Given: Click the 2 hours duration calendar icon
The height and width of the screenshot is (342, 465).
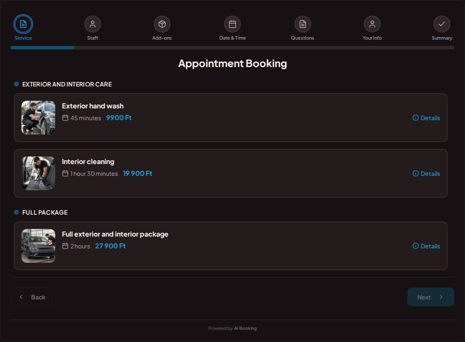Looking at the screenshot, I should tap(65, 246).
